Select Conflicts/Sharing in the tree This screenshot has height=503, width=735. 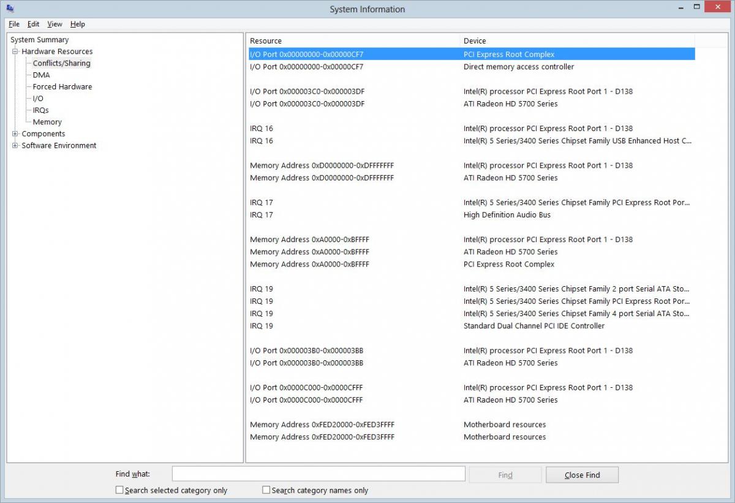(x=61, y=63)
